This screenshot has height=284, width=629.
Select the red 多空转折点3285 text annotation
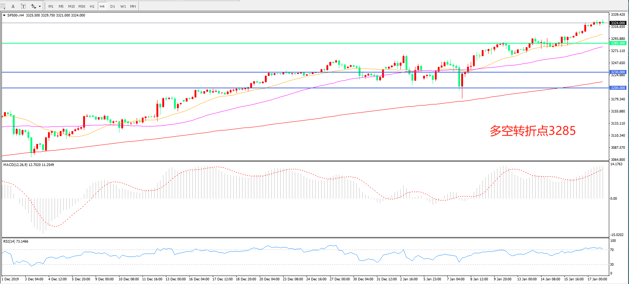[x=532, y=131]
